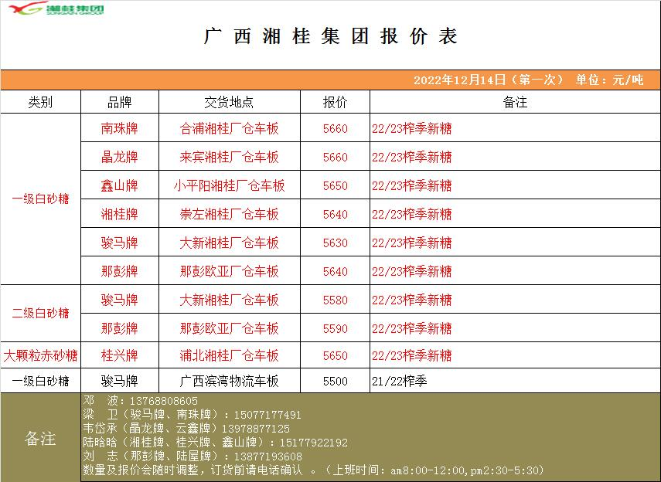Viewport: 661px width, 482px height.
Task: Select the 南珠牌 brand cell in the table
Action: point(119,129)
